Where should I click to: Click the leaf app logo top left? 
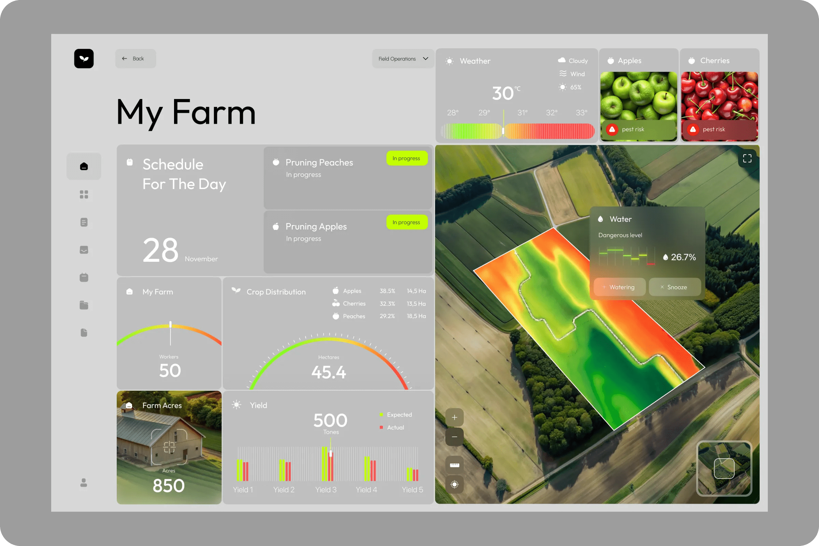[x=84, y=58]
